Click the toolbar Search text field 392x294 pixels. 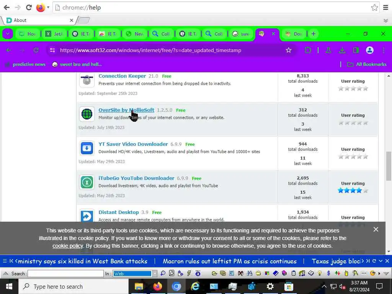tap(65, 273)
